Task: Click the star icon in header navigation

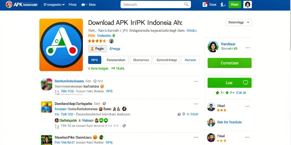Action: [x=83, y=5]
